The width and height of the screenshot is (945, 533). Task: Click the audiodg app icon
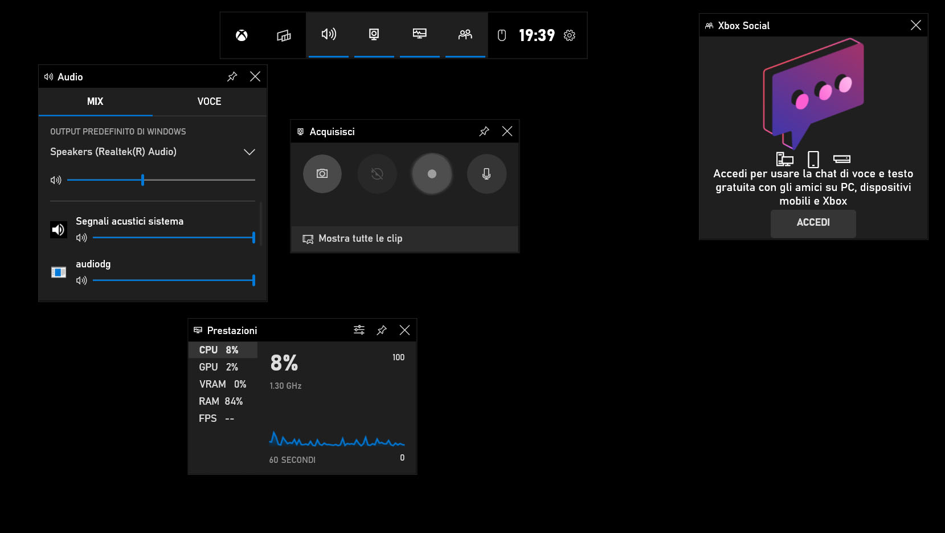(59, 272)
